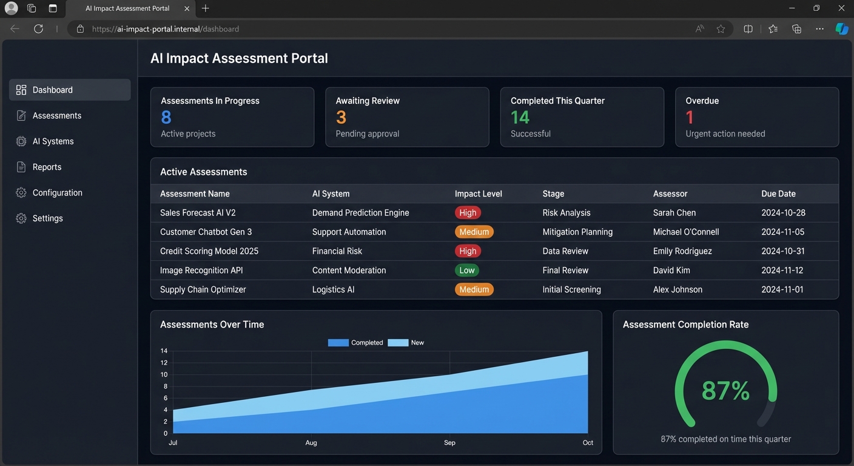Open the favorites dropdown panel
The width and height of the screenshot is (854, 466).
click(773, 28)
